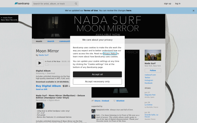The image size is (197, 123).
Task: Click the 'Digital Album' heading
Action: (x=43, y=71)
